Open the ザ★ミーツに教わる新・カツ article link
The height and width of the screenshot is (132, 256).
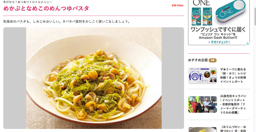pos(233,75)
